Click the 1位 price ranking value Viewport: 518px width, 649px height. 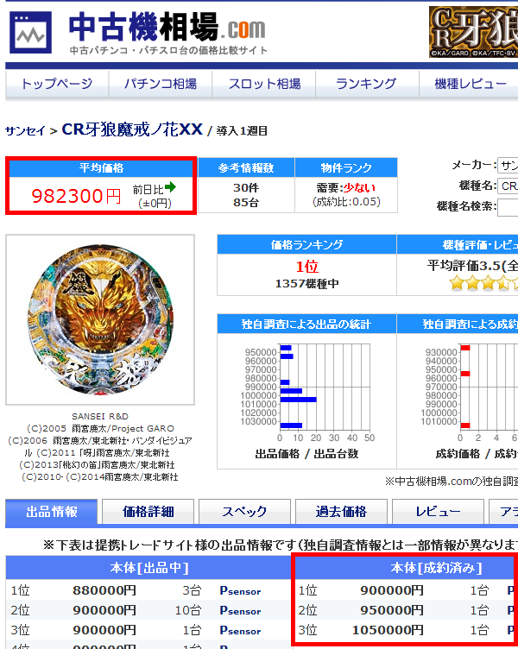(306, 267)
